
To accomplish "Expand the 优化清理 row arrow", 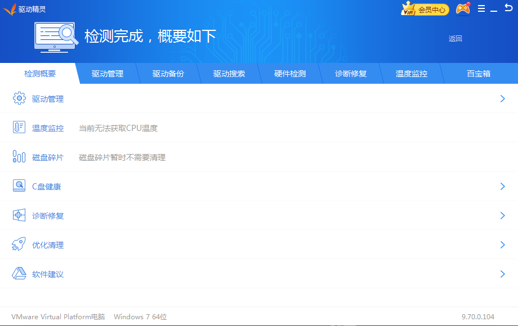I will point(502,244).
